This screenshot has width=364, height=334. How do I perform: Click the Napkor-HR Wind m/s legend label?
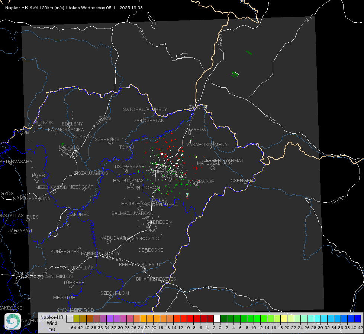click(x=52, y=323)
